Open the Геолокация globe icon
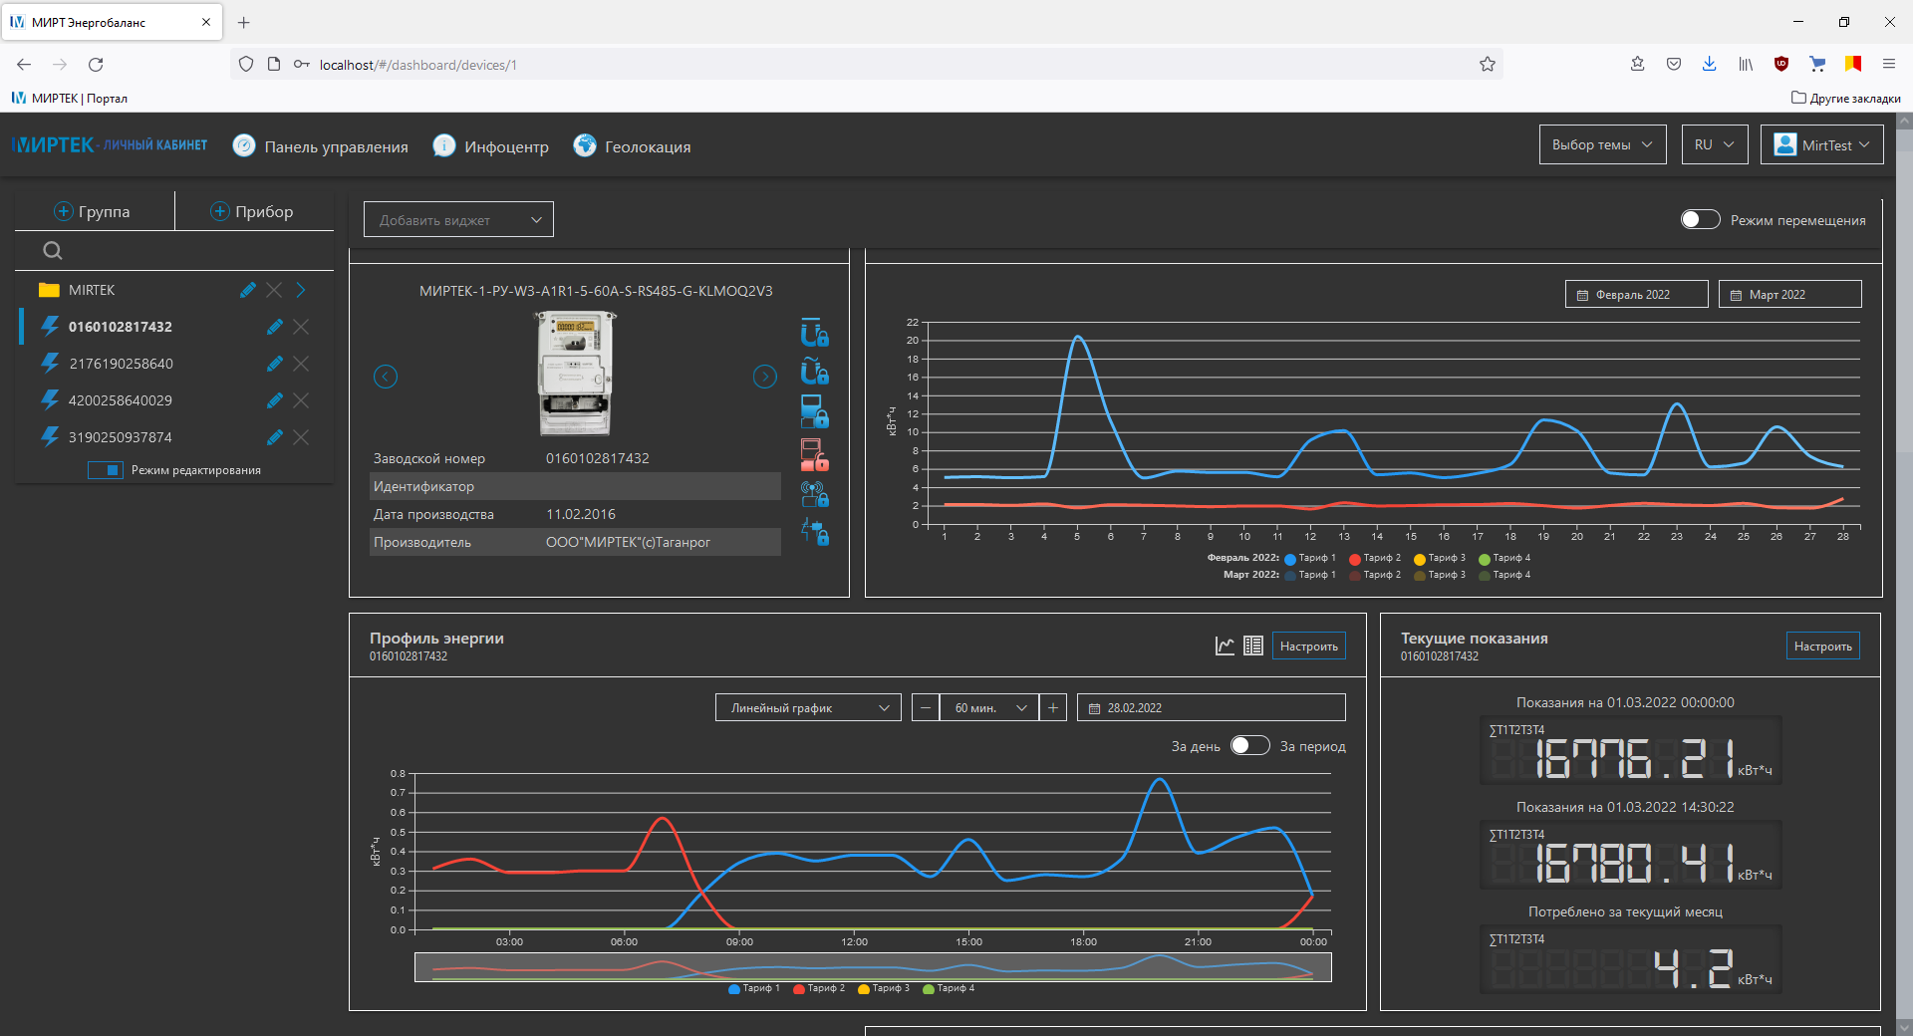Screen dimensions: 1913x1036 tap(585, 145)
